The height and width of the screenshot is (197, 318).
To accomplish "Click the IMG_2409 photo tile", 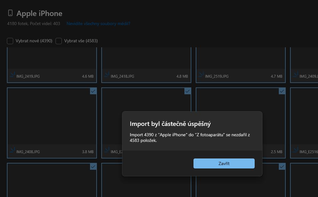I will pyautogui.click(x=304, y=60).
